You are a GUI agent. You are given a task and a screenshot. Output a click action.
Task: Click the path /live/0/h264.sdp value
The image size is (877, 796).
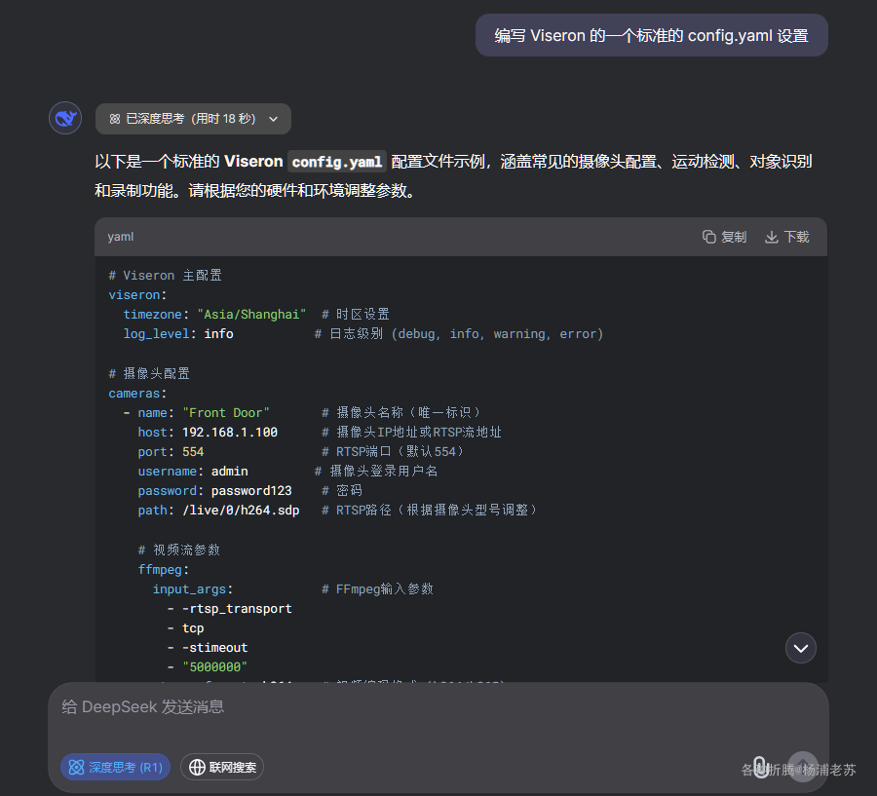point(241,511)
